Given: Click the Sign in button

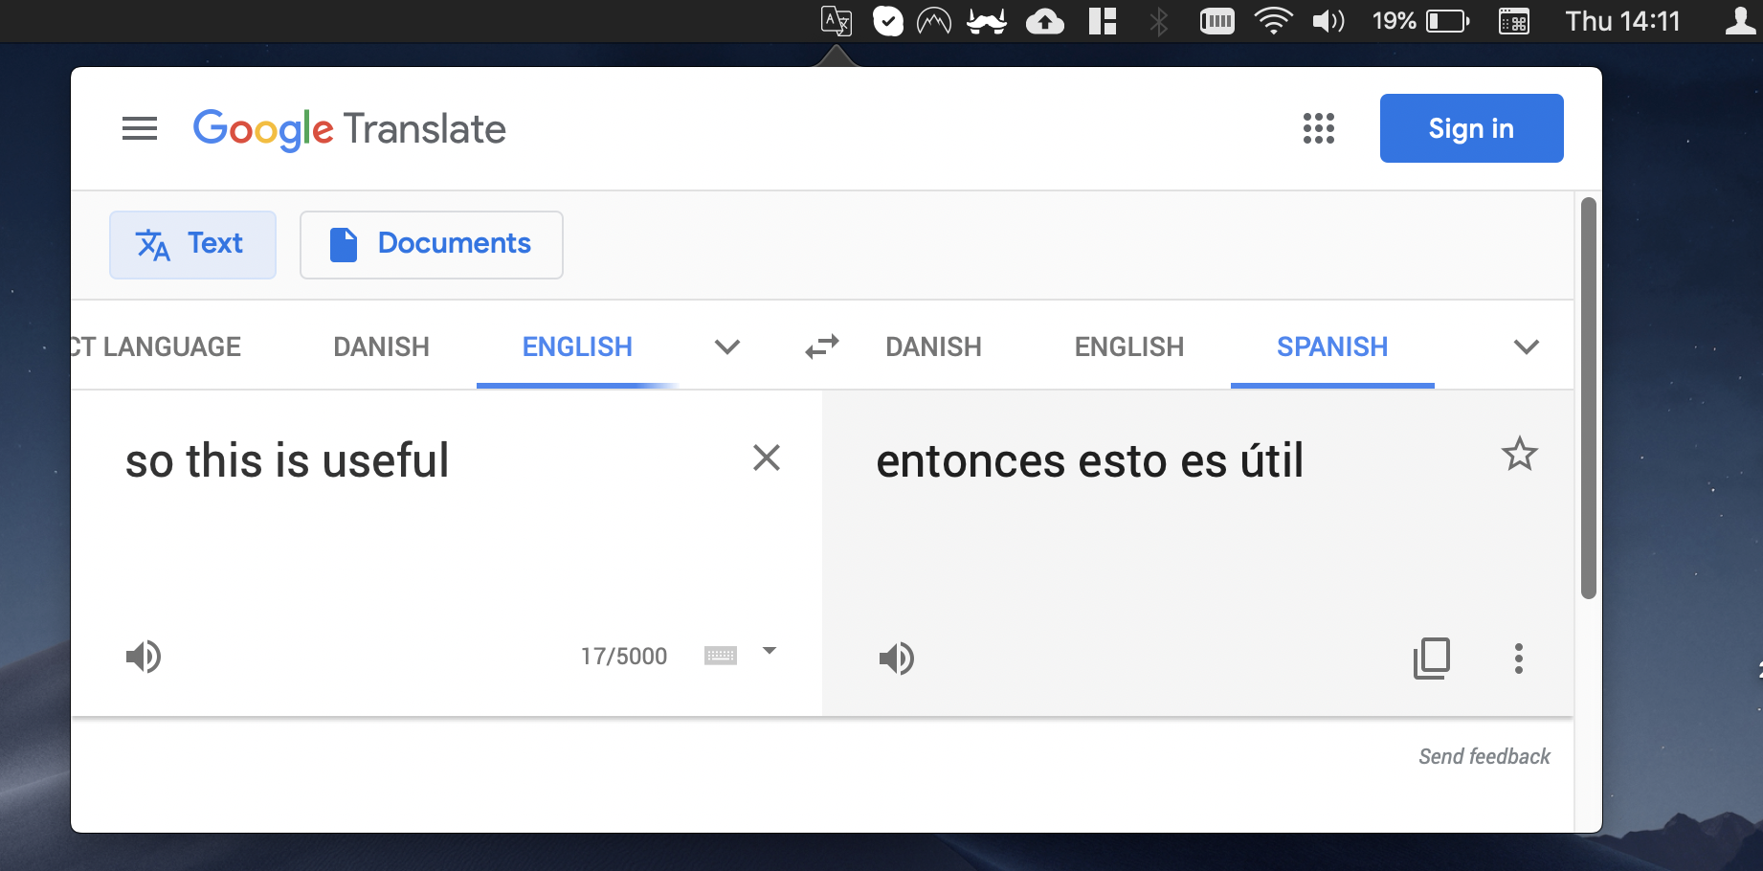Looking at the screenshot, I should (1471, 128).
